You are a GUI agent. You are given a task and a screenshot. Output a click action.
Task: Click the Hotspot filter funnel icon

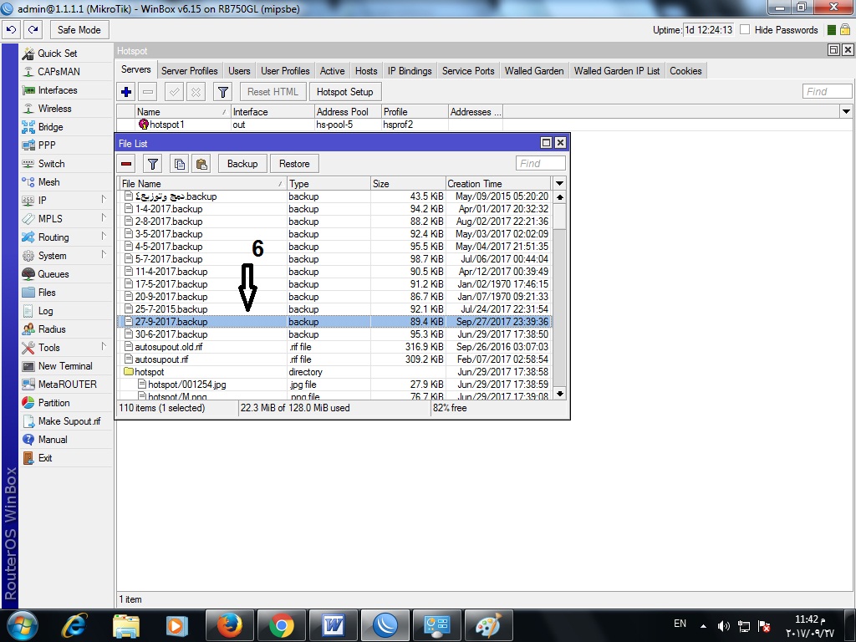click(x=222, y=92)
